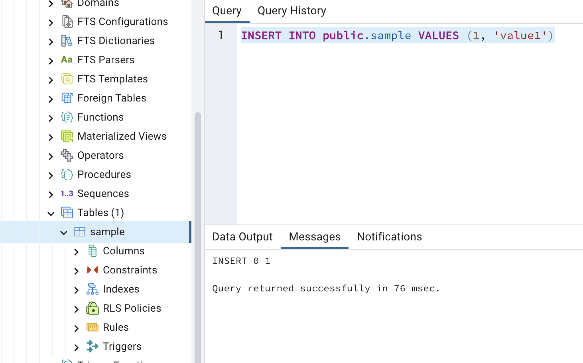
Task: Click the Triggers icon under sample
Action: click(93, 346)
